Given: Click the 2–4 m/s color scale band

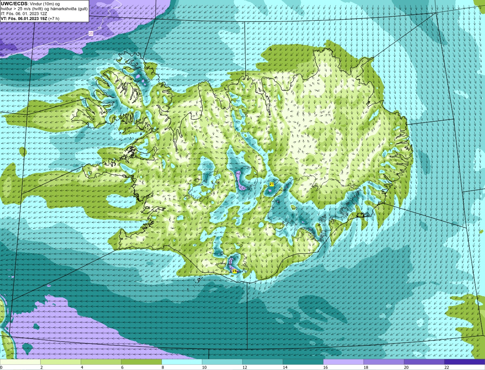Looking at the screenshot, I should pos(61,362).
